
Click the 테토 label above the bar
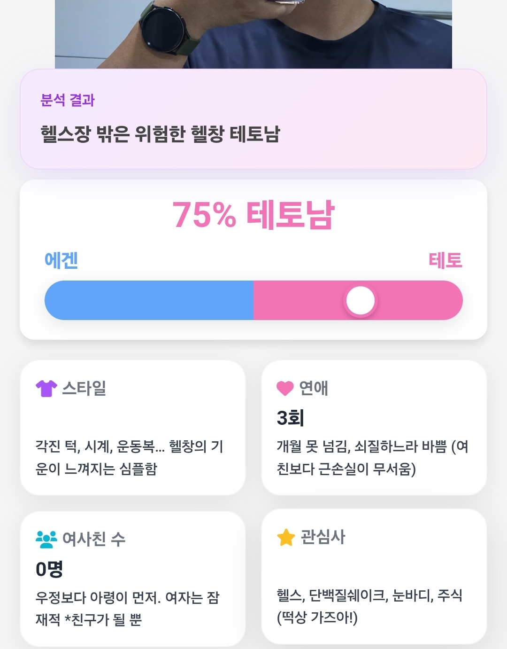[x=446, y=260]
